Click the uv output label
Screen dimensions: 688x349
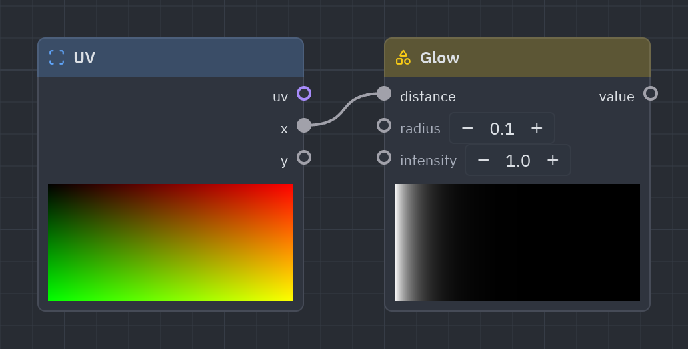click(281, 97)
